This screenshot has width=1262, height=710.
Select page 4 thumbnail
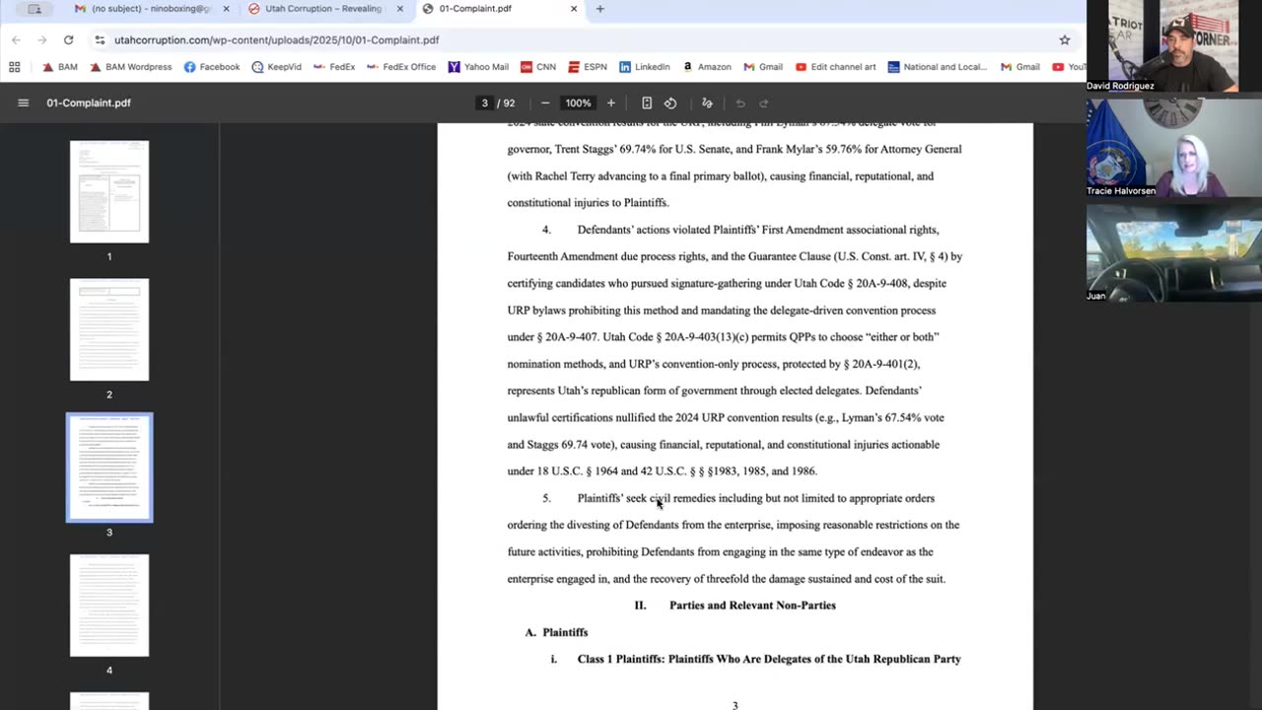(109, 605)
